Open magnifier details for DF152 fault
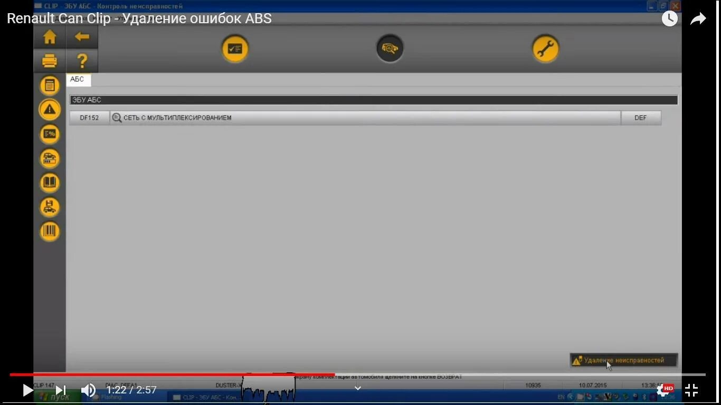 point(117,118)
